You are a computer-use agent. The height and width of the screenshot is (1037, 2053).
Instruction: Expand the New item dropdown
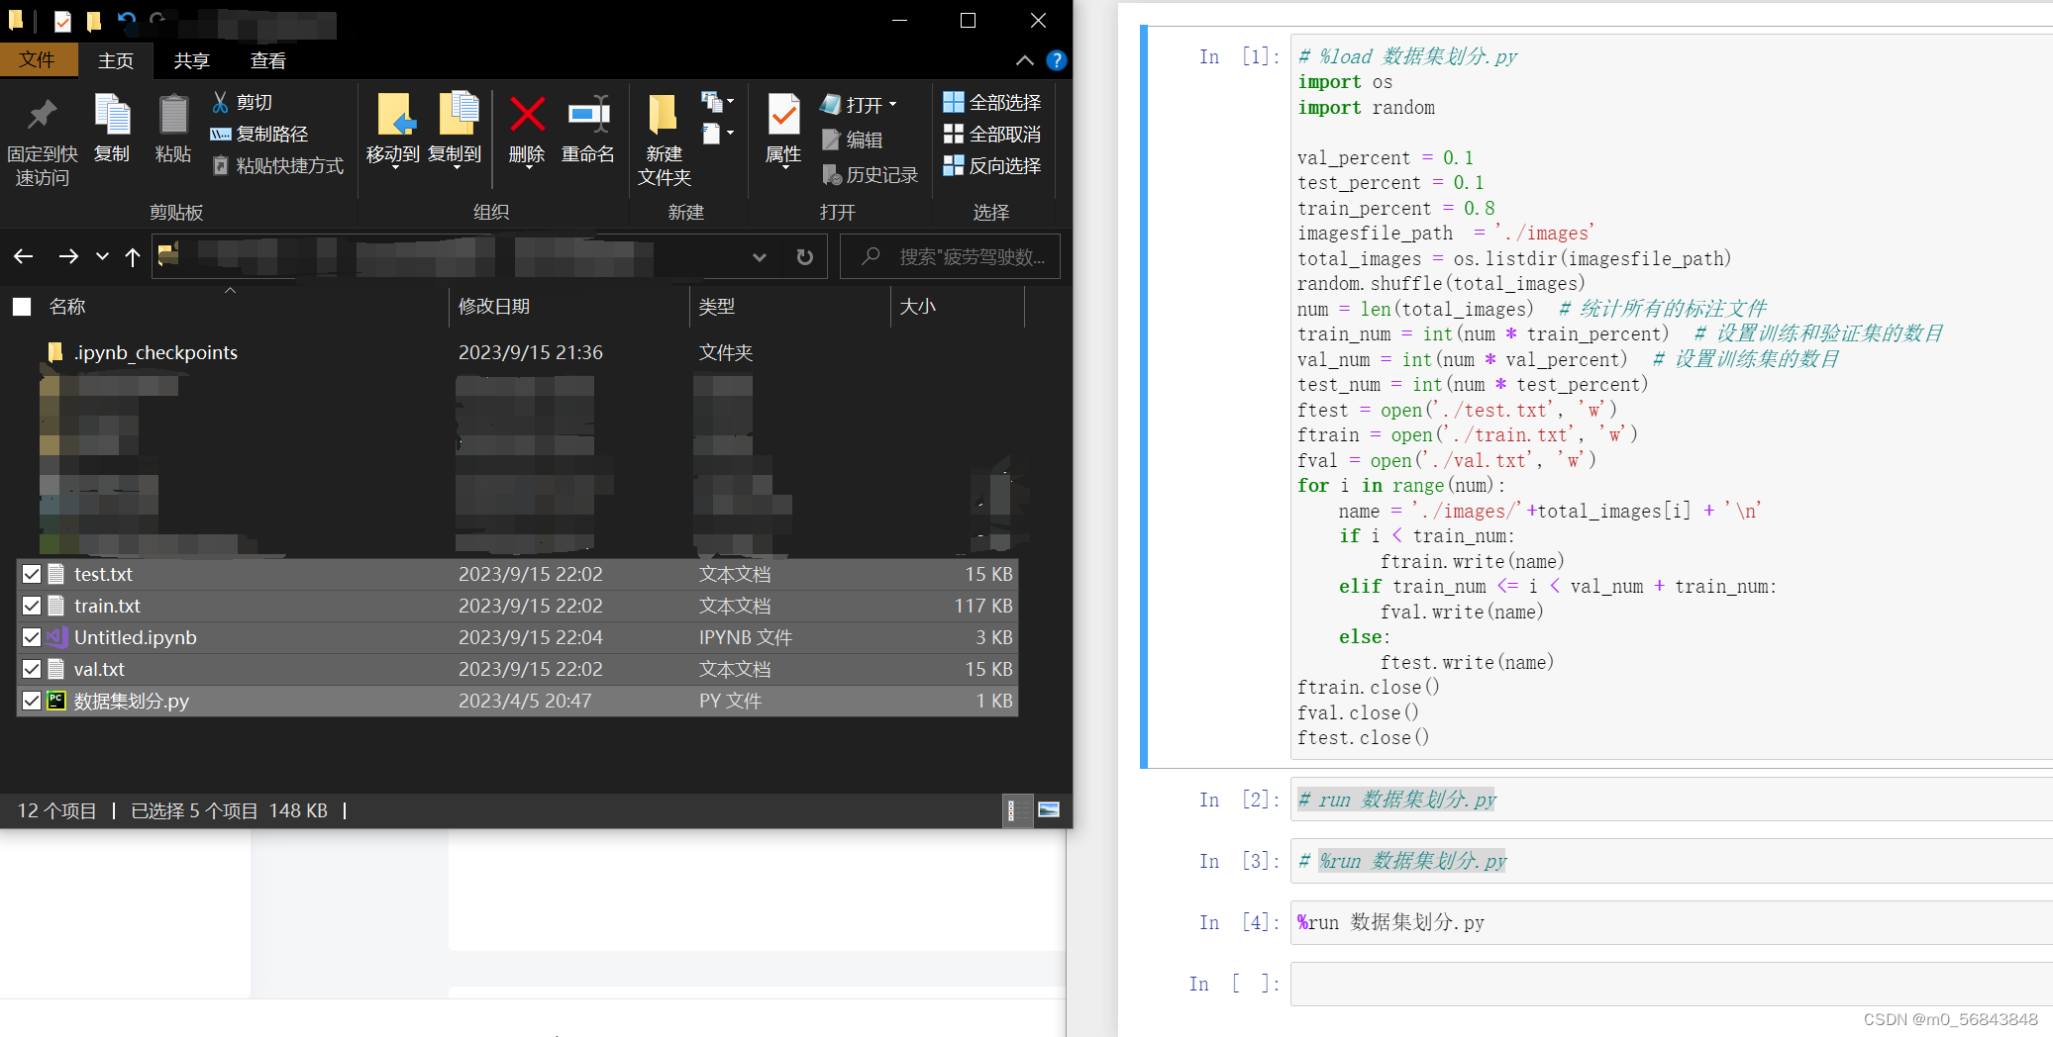point(718,101)
